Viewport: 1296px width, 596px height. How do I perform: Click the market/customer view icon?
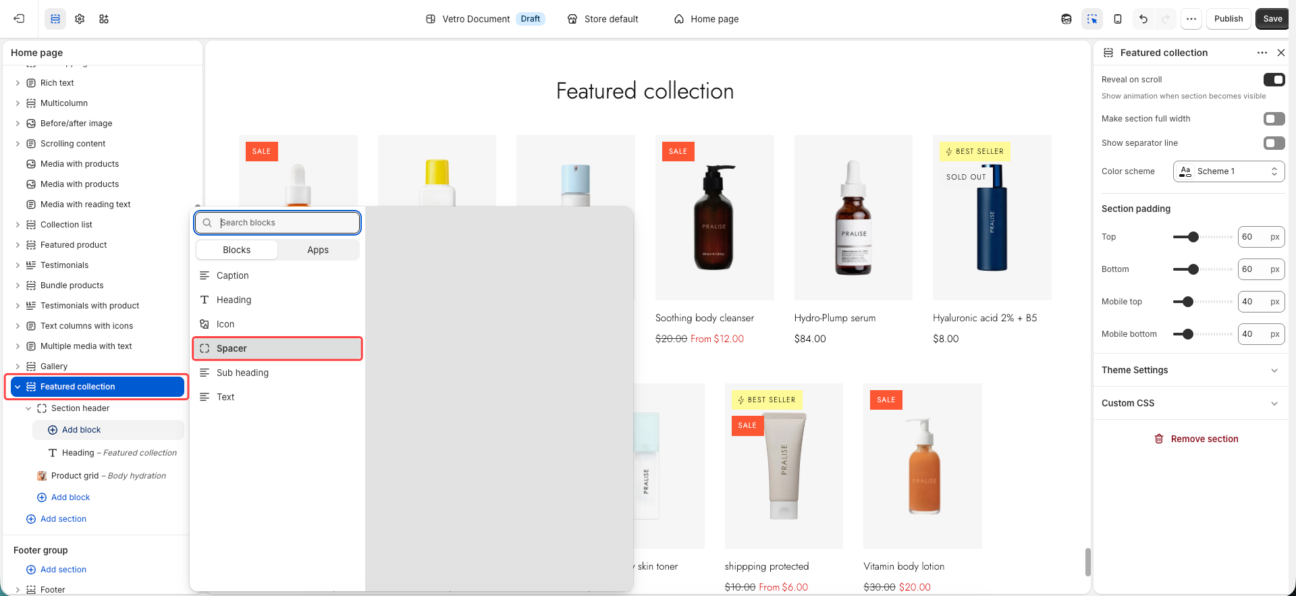point(1066,19)
